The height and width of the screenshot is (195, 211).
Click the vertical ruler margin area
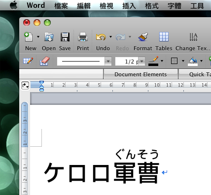tap(25, 125)
